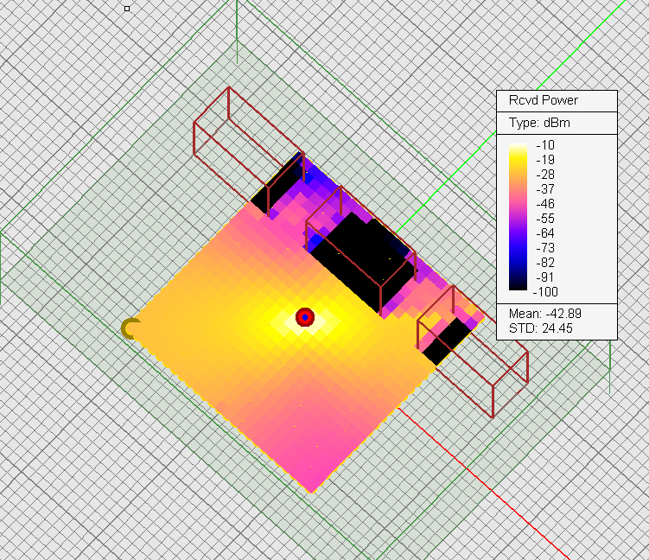The image size is (649, 560).
Task: Click the -10 value on the legend
Action: pos(545,145)
